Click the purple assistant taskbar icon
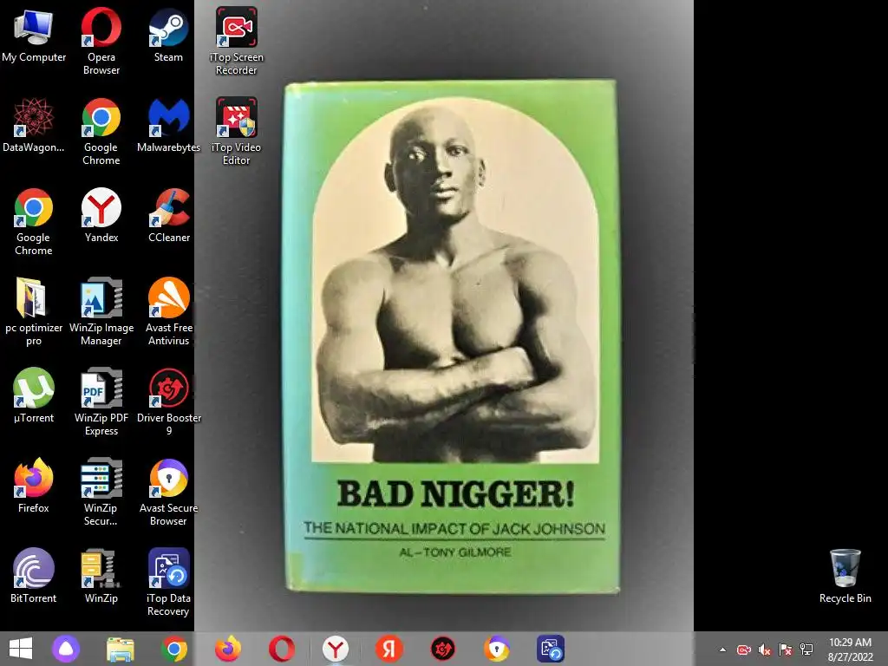Screen dimensions: 888x666 tap(66, 649)
